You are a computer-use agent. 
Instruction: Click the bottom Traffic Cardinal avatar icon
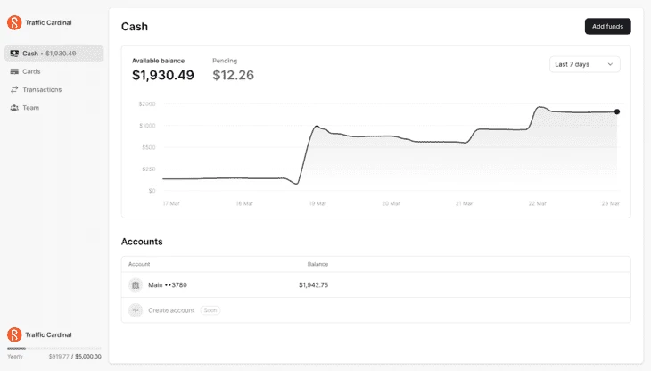[x=14, y=334]
